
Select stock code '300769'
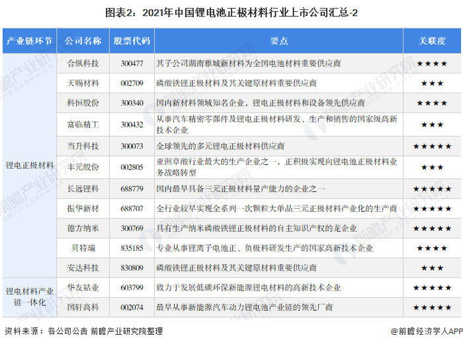point(132,228)
